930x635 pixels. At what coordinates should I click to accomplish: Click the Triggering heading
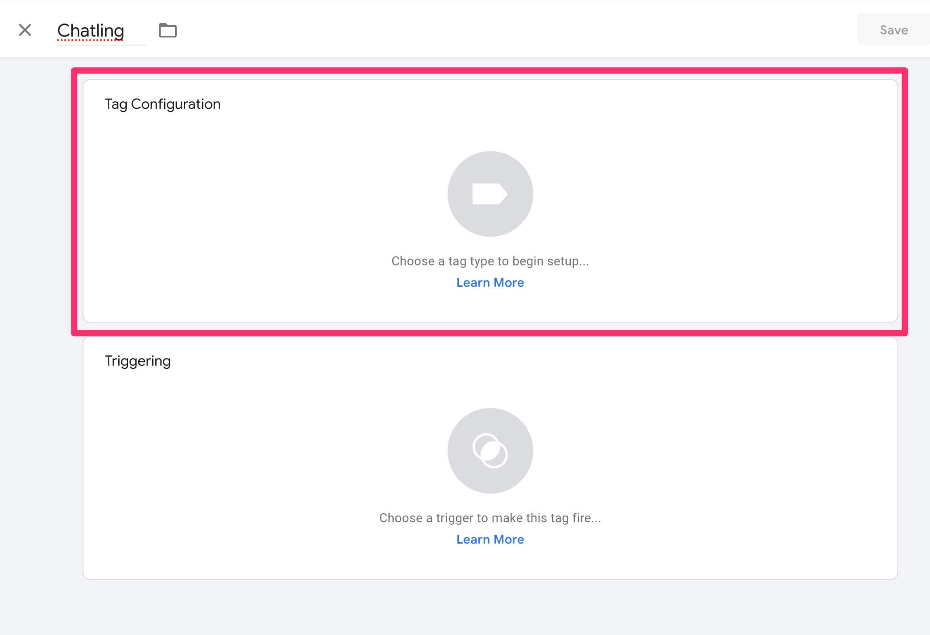tap(137, 361)
